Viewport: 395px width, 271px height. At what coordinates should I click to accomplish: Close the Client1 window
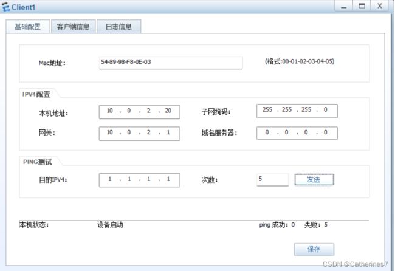(380, 6)
